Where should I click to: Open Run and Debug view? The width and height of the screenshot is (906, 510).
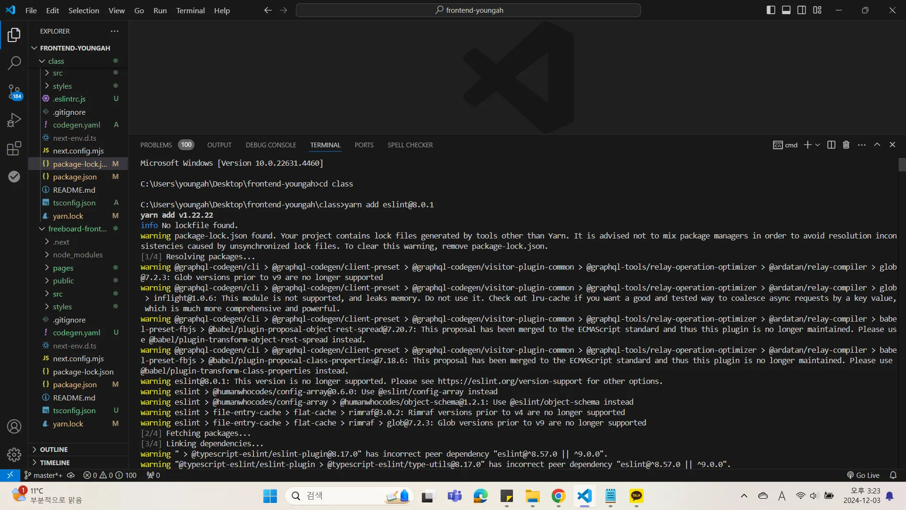pos(14,120)
